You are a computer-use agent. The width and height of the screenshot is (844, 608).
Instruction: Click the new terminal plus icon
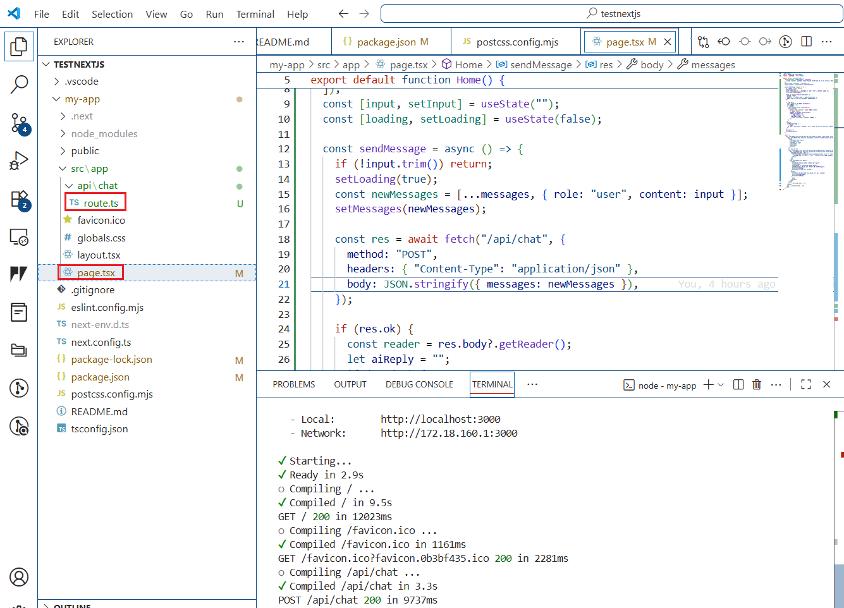coord(708,384)
